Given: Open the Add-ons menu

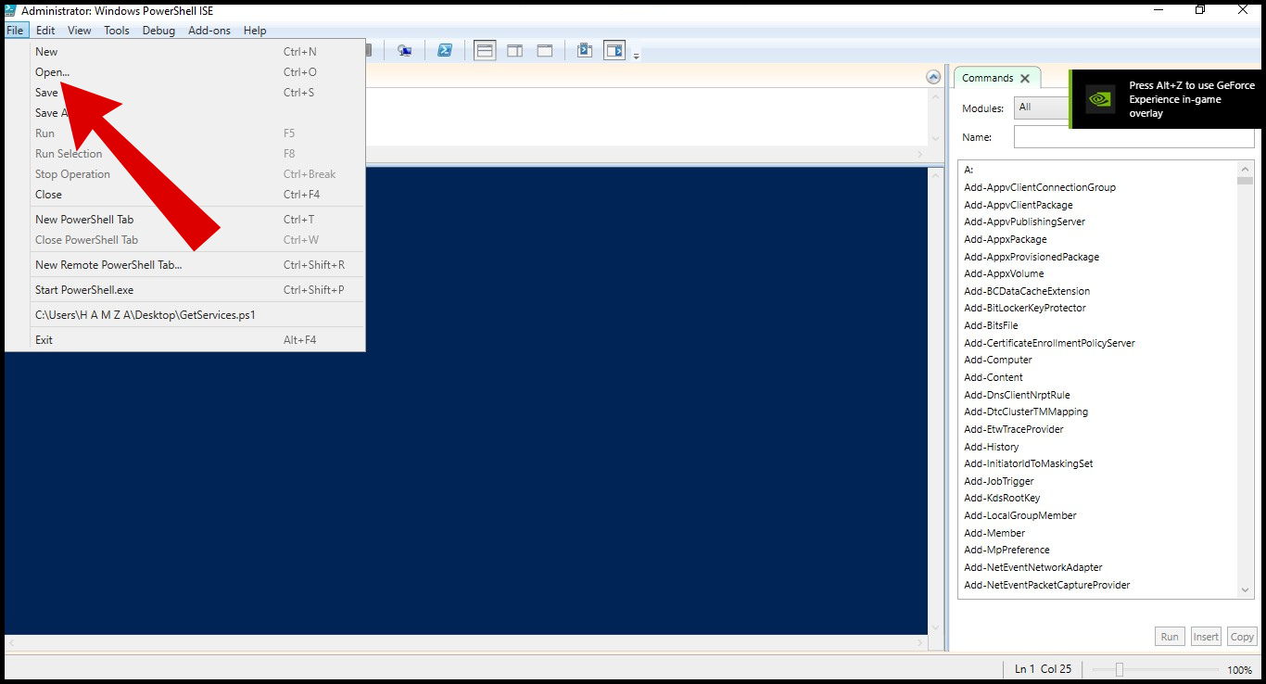Looking at the screenshot, I should (x=209, y=31).
